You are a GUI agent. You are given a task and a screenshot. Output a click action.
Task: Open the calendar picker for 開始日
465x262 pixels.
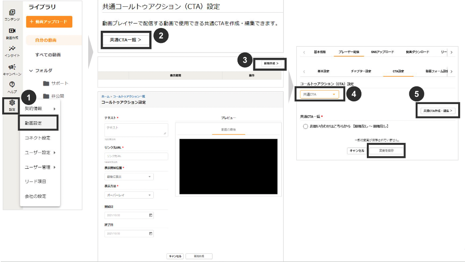click(x=151, y=216)
